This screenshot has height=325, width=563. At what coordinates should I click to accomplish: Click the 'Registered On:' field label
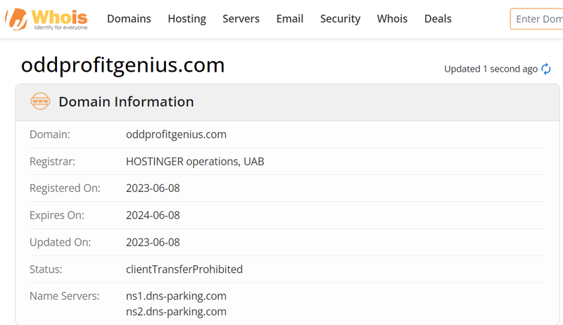point(65,189)
